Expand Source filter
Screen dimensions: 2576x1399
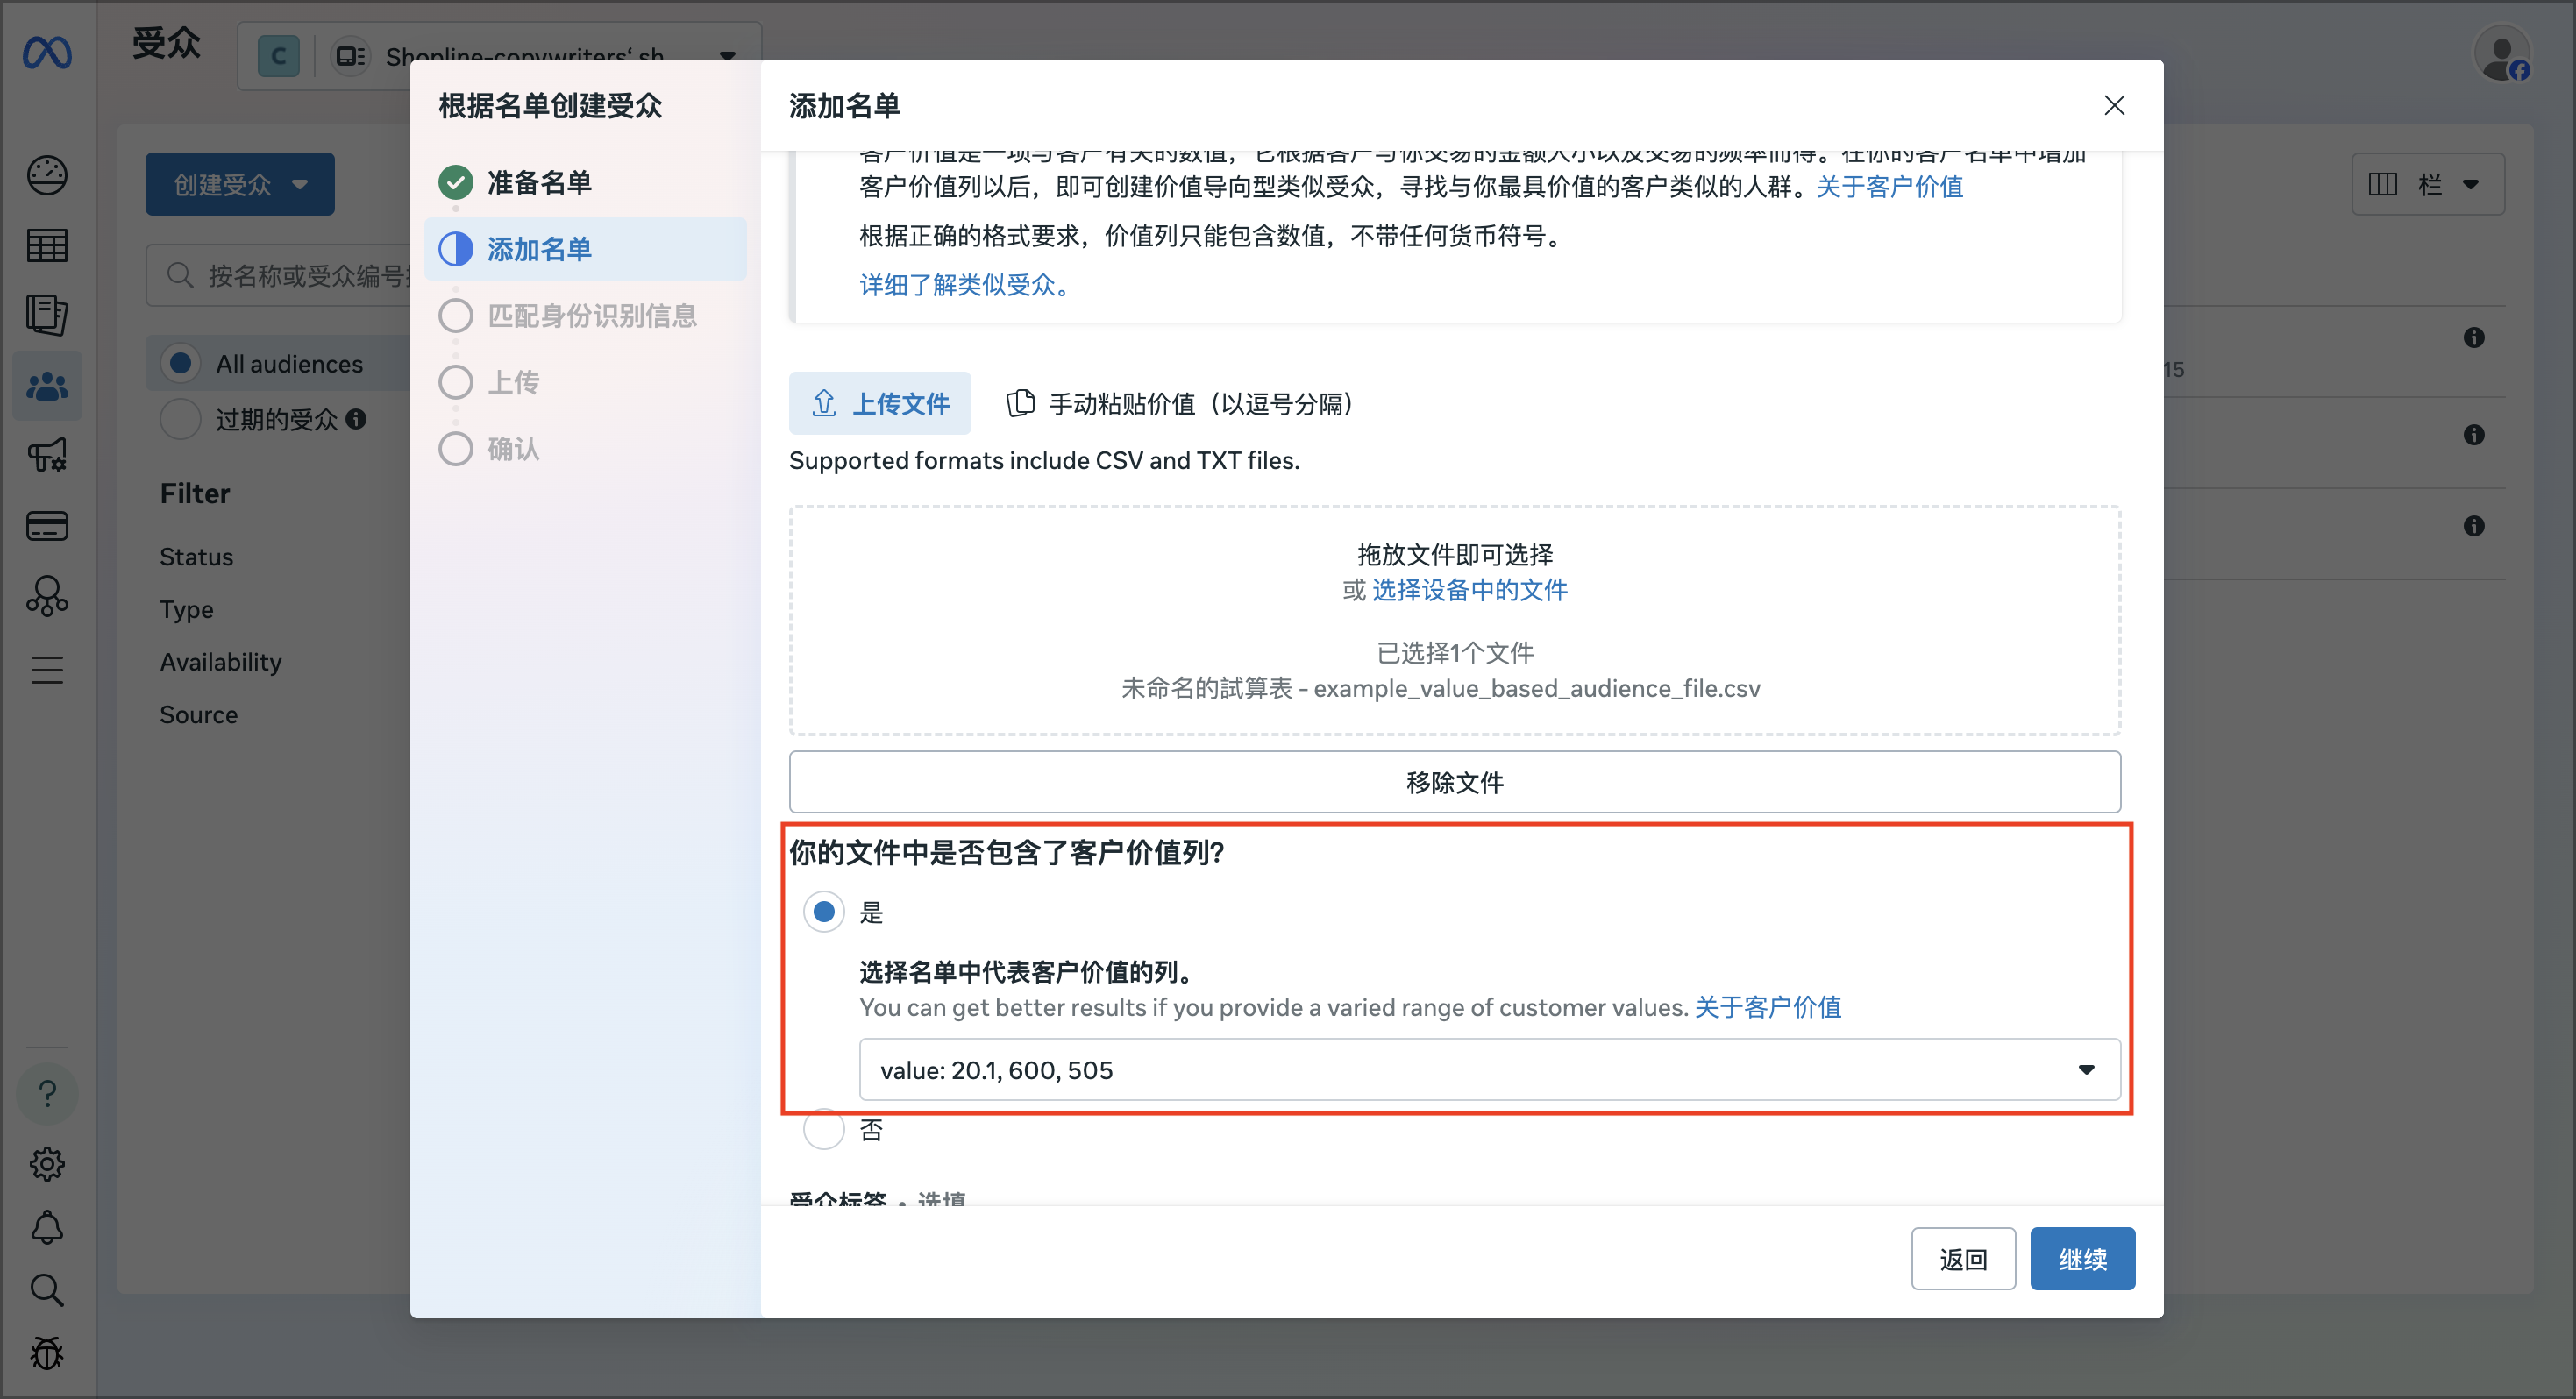click(199, 715)
